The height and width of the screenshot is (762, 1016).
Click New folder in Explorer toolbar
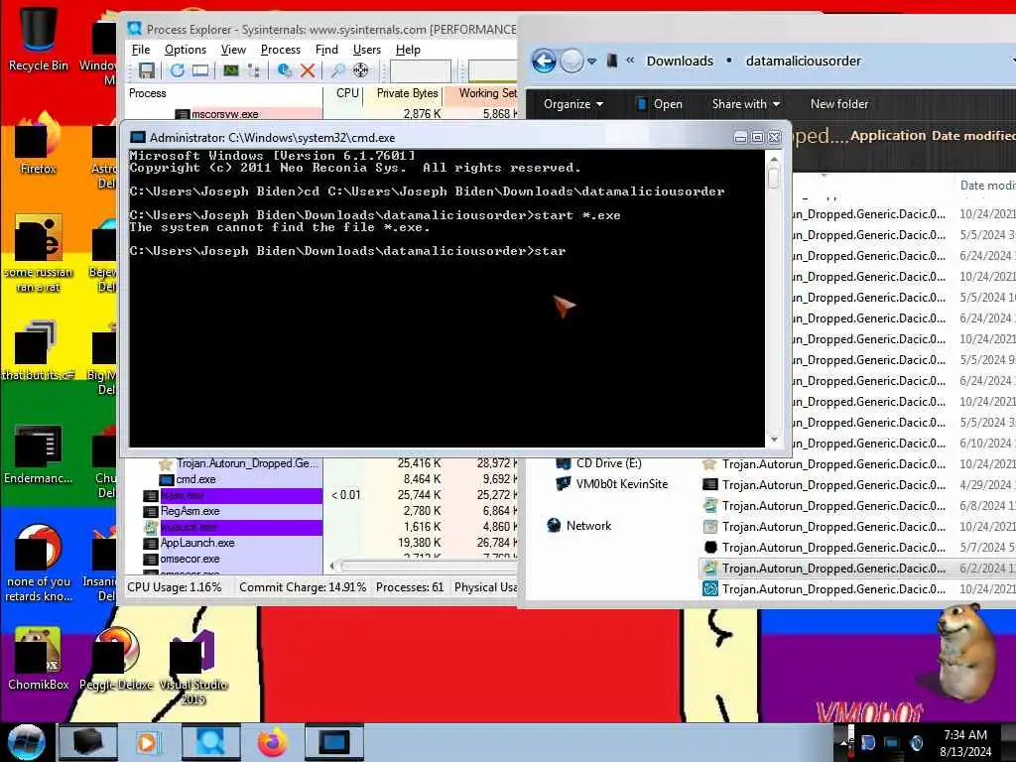point(839,104)
